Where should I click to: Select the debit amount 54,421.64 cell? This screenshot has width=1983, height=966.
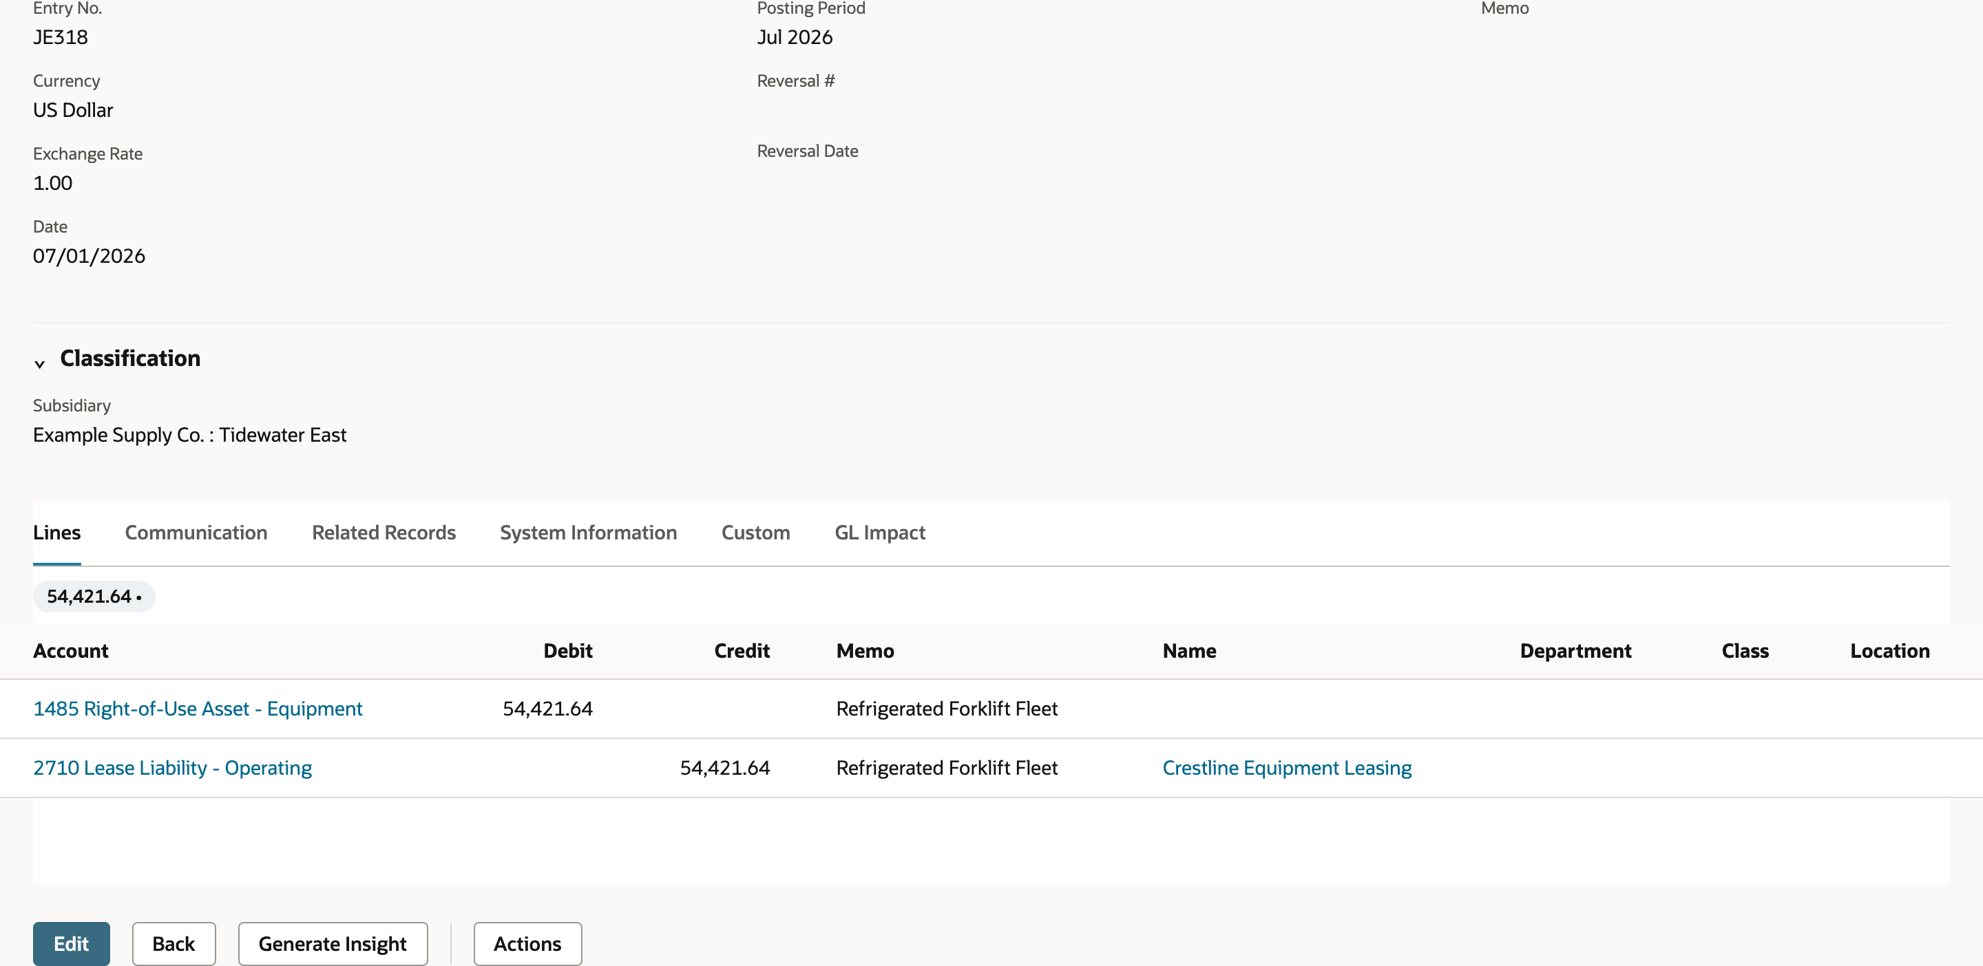click(547, 709)
